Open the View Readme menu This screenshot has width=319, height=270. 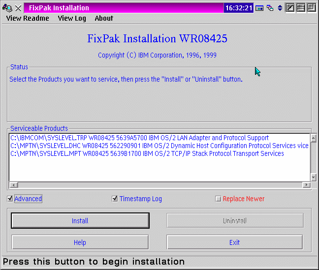click(28, 18)
